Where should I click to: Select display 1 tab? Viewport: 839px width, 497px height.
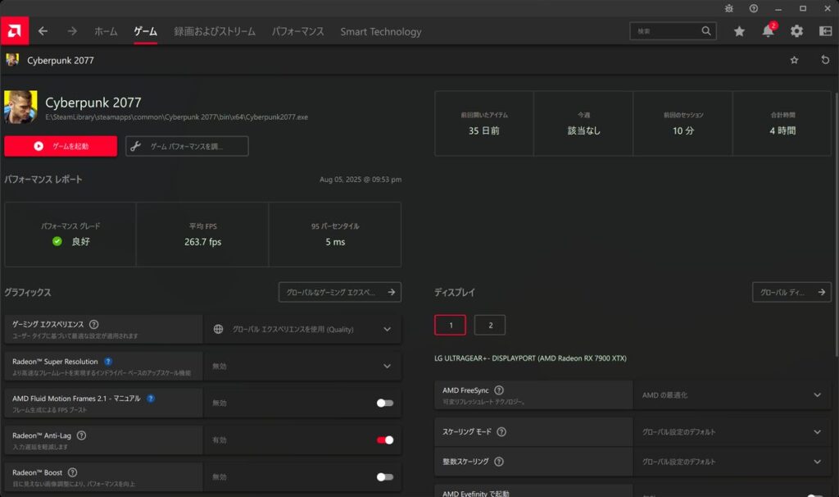450,325
